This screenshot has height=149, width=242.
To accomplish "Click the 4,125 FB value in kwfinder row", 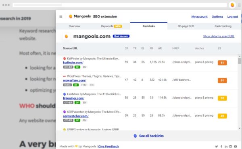I will 153,62.
